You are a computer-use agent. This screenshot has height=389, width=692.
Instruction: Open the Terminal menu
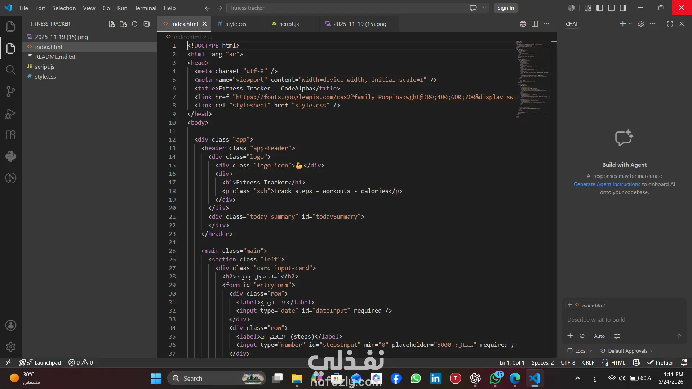pyautogui.click(x=145, y=8)
